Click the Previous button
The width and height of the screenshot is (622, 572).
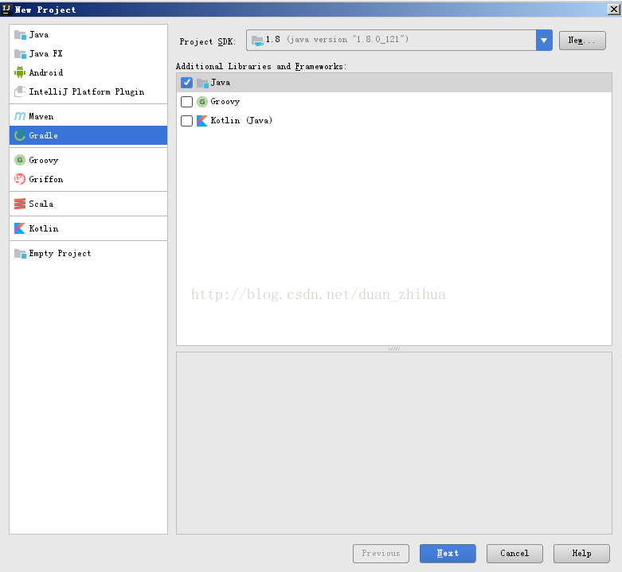[381, 554]
